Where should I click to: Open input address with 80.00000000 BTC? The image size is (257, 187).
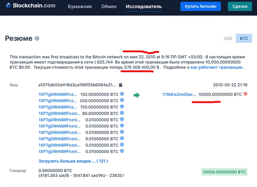tap(59, 113)
